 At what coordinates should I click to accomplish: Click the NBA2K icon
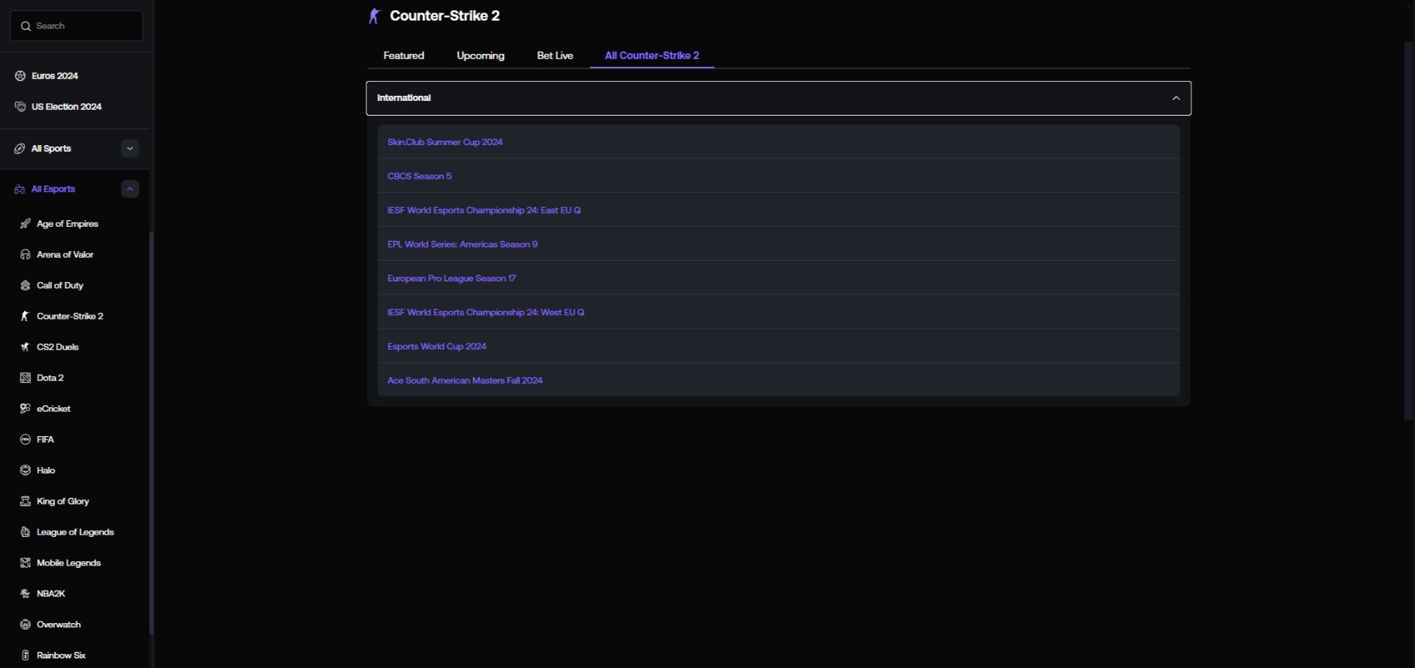pos(25,594)
